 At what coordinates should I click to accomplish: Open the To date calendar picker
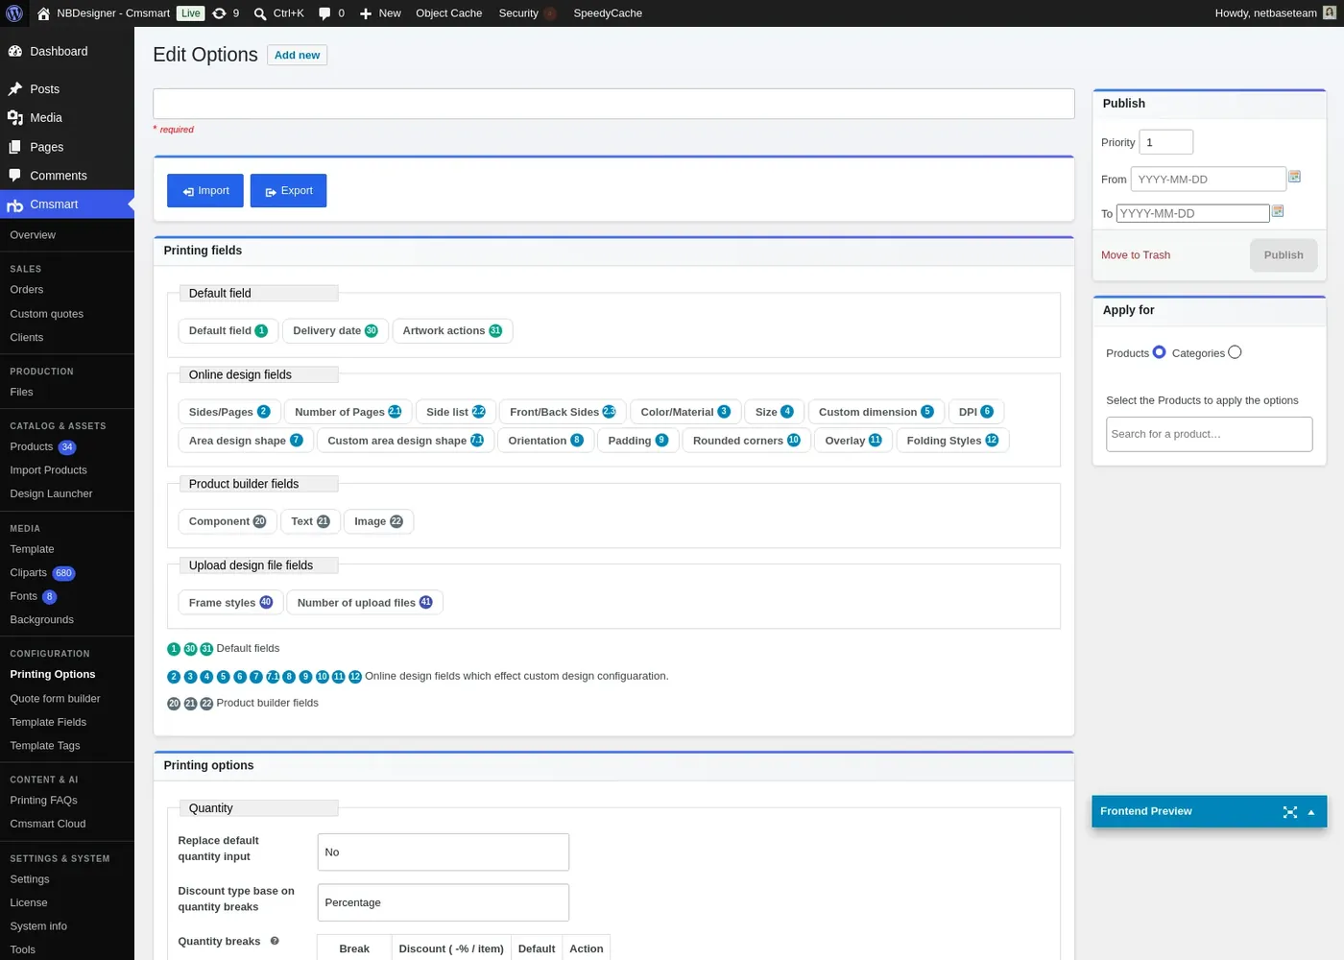1278,211
